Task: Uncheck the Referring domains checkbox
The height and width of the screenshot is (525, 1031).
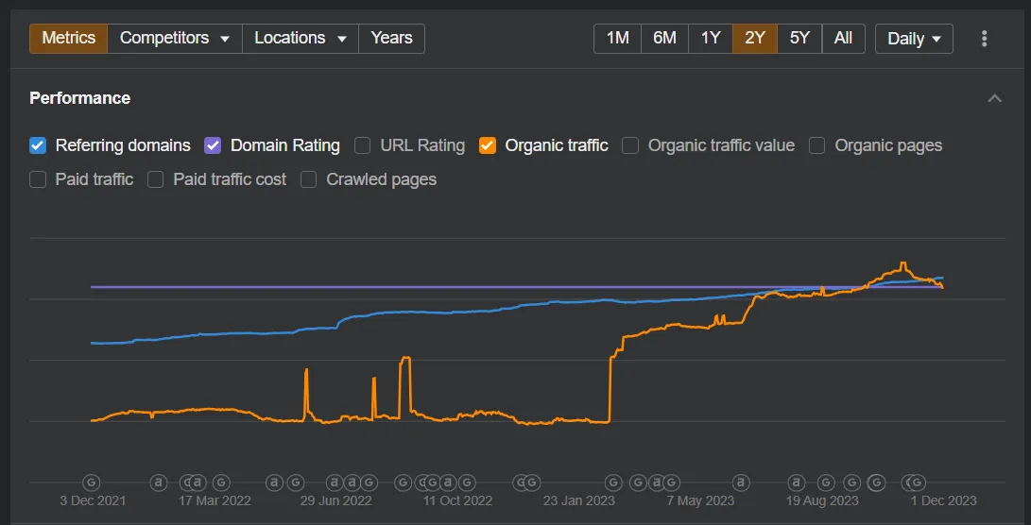Action: click(x=38, y=145)
